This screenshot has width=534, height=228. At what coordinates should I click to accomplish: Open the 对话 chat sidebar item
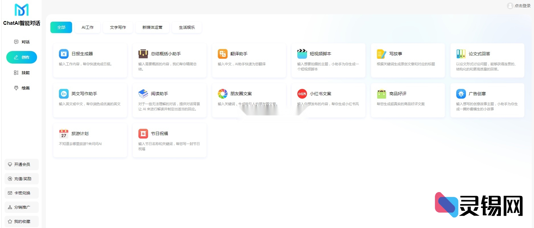[22, 42]
